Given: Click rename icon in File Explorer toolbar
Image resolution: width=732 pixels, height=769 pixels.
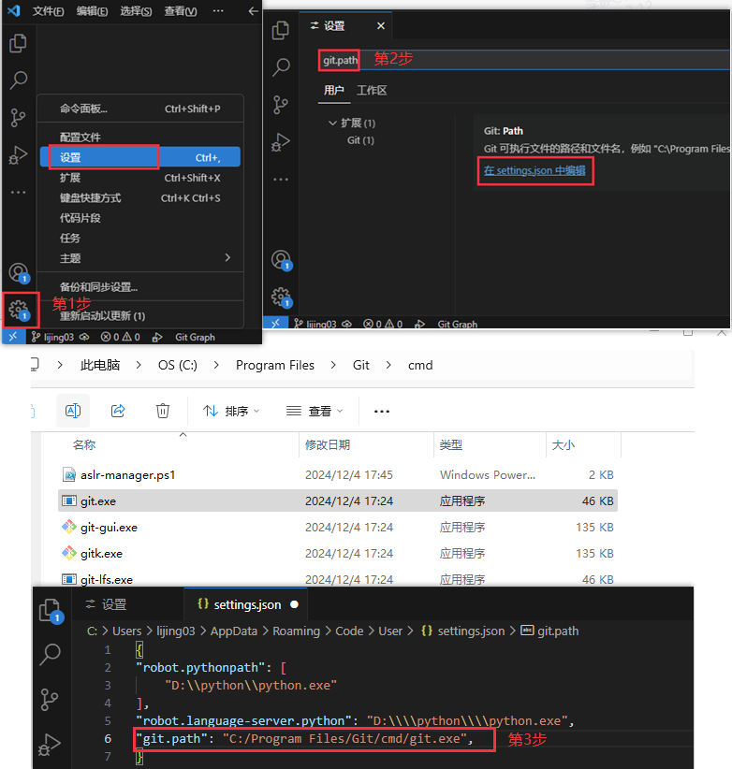Looking at the screenshot, I should tap(73, 411).
